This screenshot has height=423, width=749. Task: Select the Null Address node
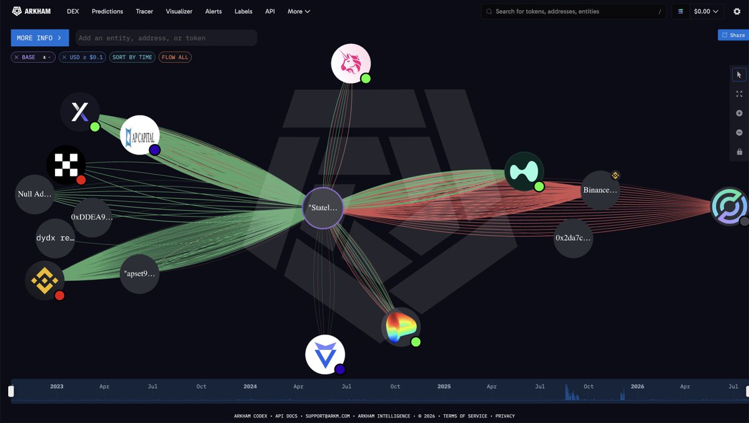pos(35,194)
